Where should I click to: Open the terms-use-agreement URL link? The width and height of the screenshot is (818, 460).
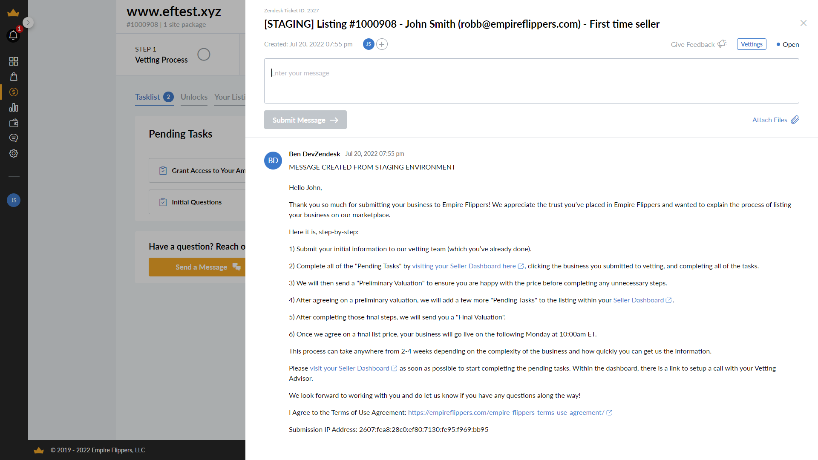506,412
